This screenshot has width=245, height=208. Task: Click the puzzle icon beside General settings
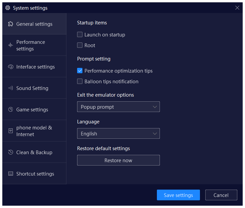point(11,24)
